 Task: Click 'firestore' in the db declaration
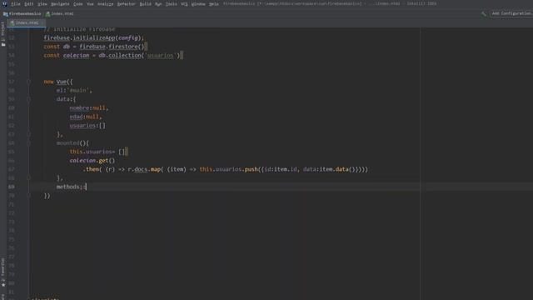click(x=122, y=47)
